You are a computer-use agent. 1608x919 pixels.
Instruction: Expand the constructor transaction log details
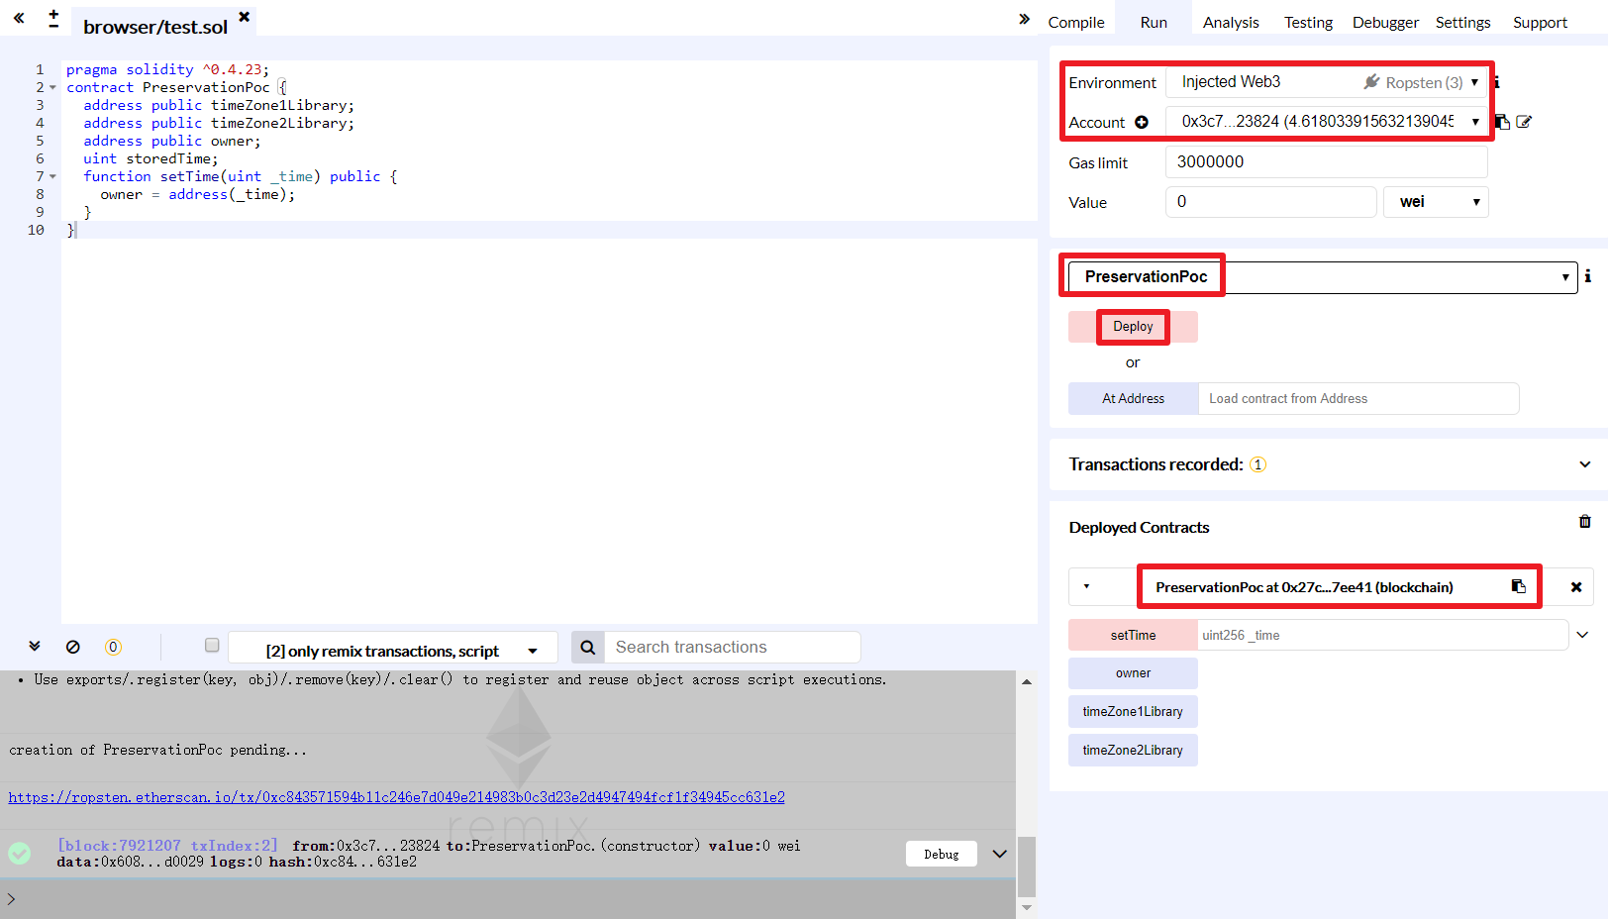[x=1000, y=854]
